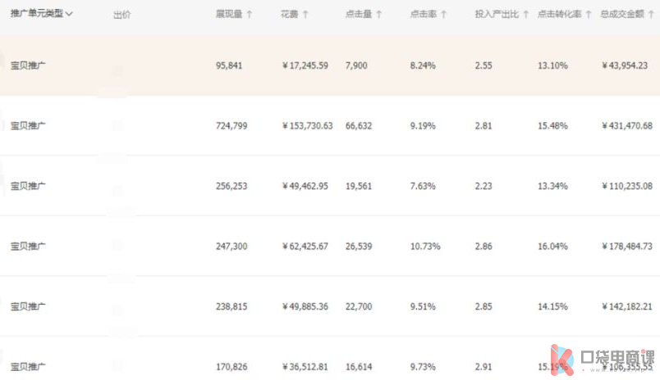
Task: Click the 16.04% conversion rate cell
Action: pos(552,247)
